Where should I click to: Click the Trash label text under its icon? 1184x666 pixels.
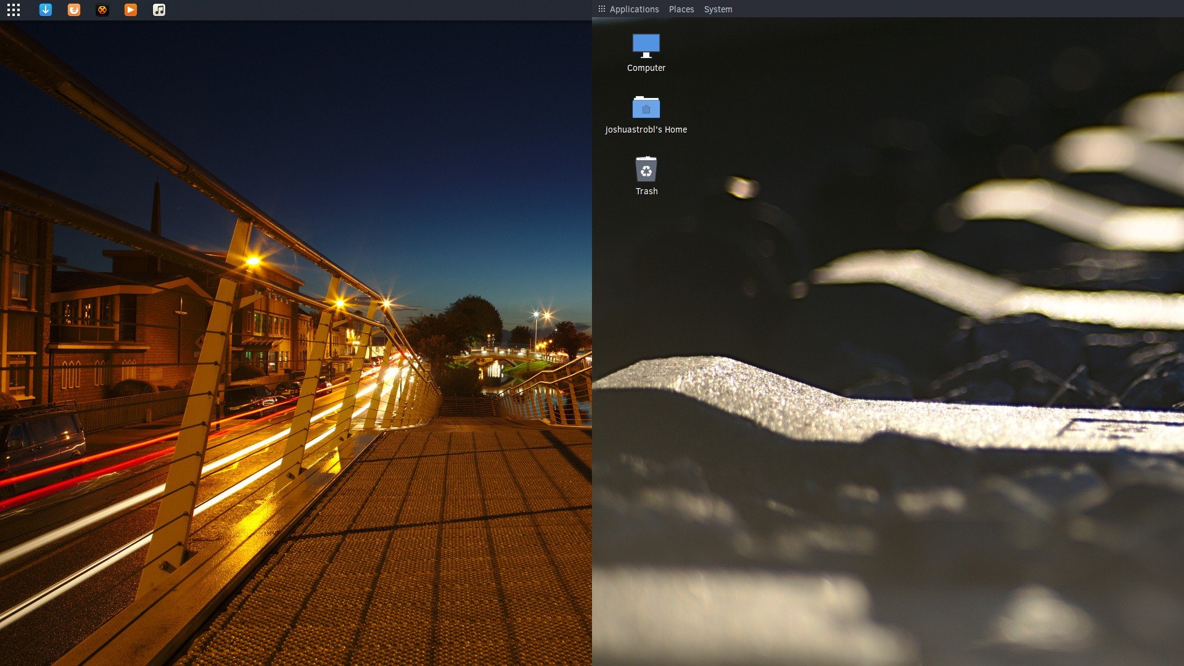646,191
